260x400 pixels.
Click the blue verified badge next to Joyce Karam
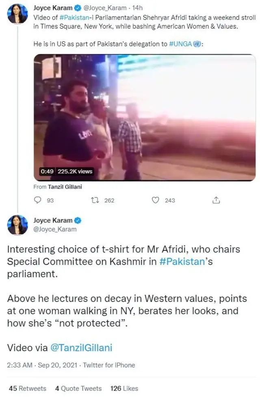pos(77,8)
